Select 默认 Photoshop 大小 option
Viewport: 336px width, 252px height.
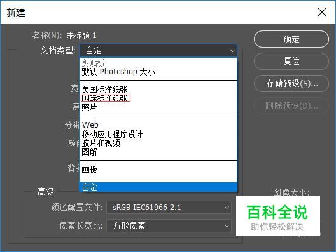click(158, 72)
